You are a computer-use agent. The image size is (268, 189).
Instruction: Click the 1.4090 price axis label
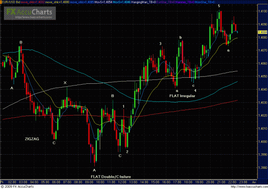pos(263,24)
